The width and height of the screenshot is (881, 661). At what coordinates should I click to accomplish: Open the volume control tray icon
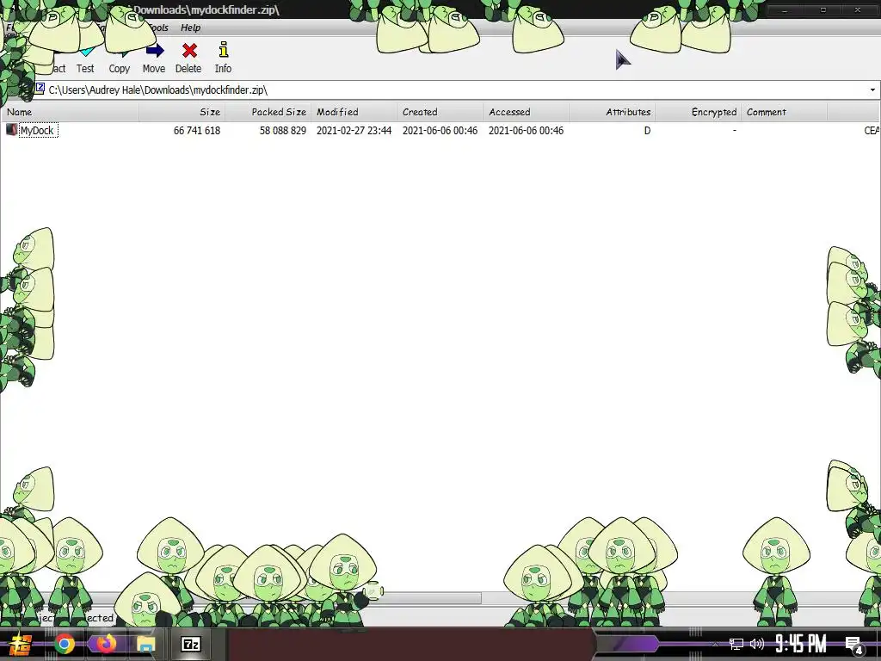pos(757,644)
